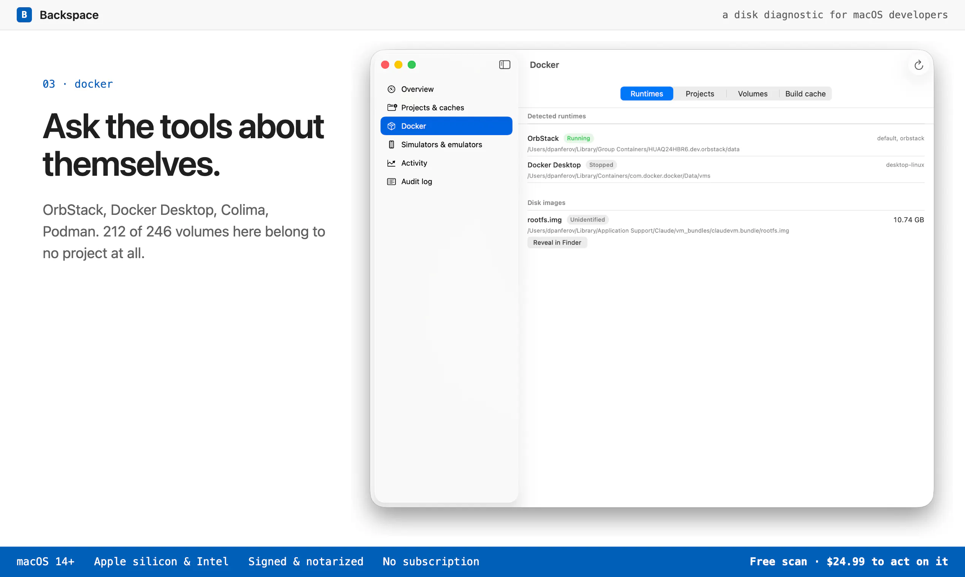Click the '03 · docker' section label

tap(78, 84)
